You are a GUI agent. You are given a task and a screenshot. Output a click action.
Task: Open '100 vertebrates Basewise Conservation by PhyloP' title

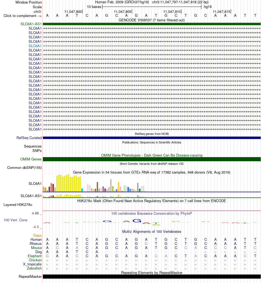152,214
